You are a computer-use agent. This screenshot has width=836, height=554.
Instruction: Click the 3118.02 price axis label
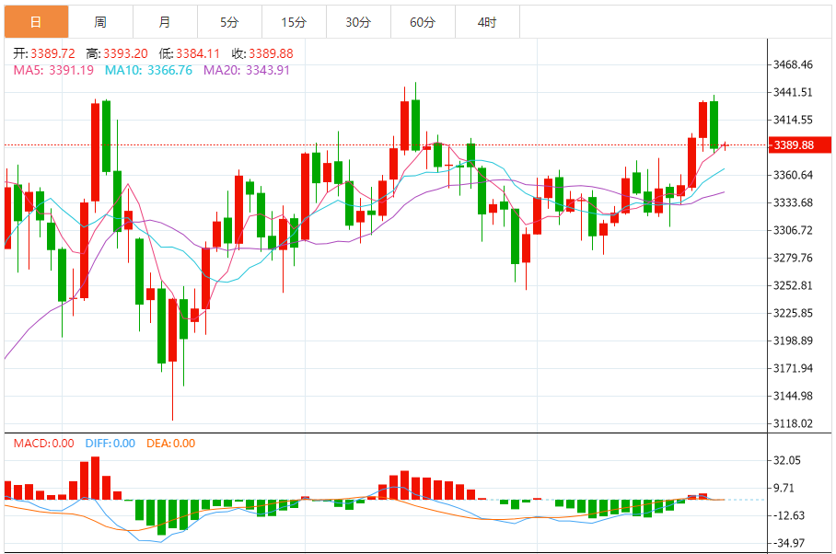[793, 423]
